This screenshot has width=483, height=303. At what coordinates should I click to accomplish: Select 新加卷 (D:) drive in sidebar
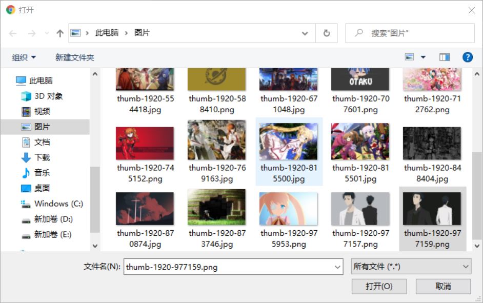(47, 219)
